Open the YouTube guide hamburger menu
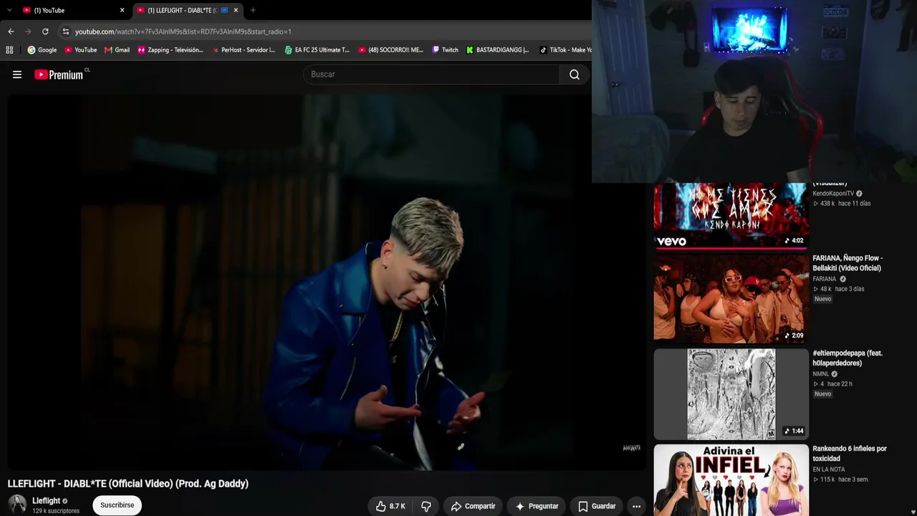The width and height of the screenshot is (917, 516). pyautogui.click(x=17, y=75)
